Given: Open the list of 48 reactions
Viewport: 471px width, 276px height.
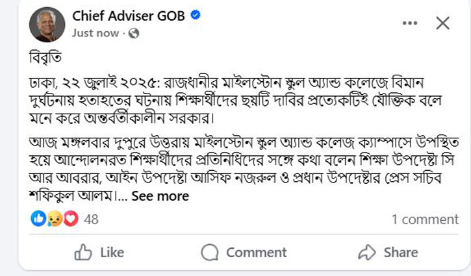Looking at the screenshot, I should click(x=91, y=220).
